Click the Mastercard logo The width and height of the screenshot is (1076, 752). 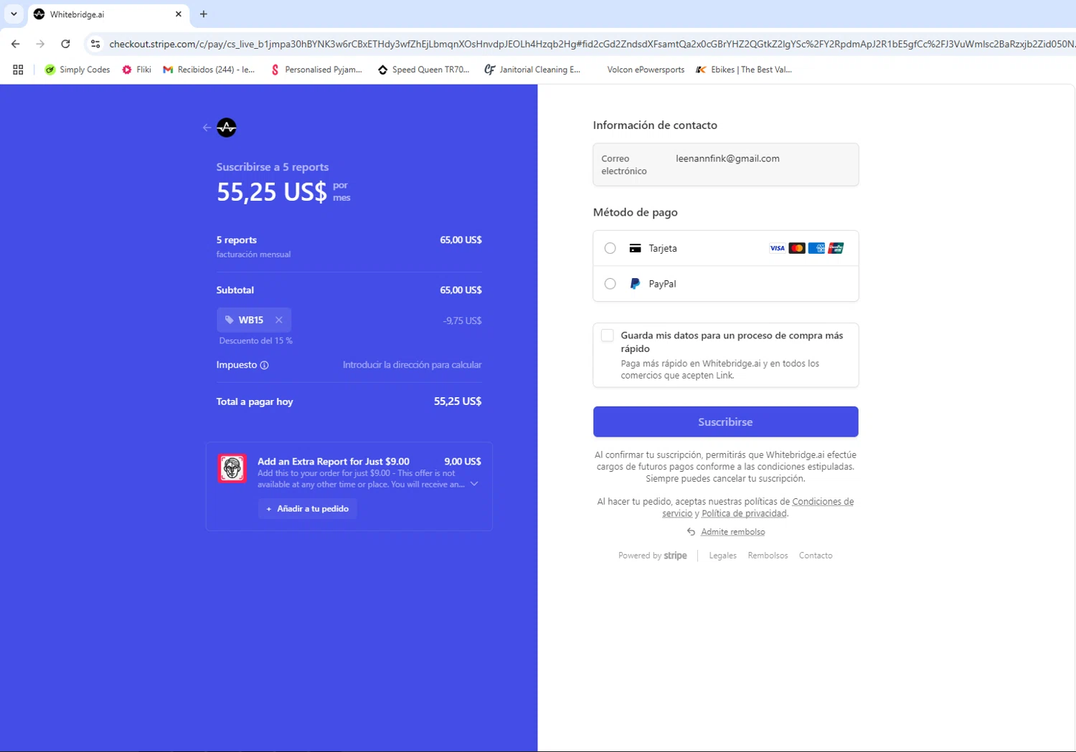point(797,248)
